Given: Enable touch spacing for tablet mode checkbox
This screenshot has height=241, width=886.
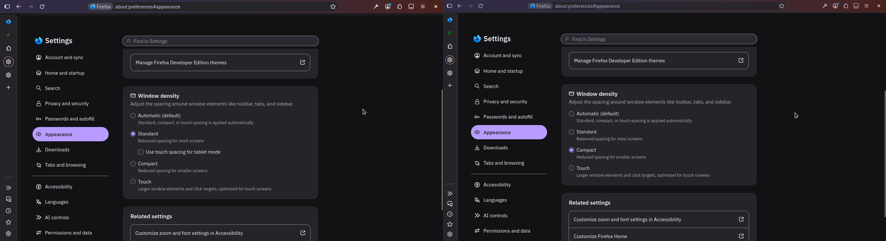Looking at the screenshot, I should [x=141, y=152].
